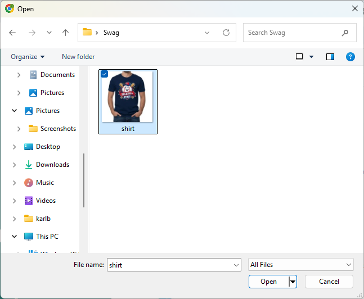
Task: Open the Recent locations dropdown chevron
Action: tap(49, 33)
